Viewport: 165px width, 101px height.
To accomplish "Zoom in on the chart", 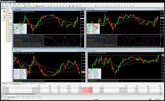I will coord(57,6).
